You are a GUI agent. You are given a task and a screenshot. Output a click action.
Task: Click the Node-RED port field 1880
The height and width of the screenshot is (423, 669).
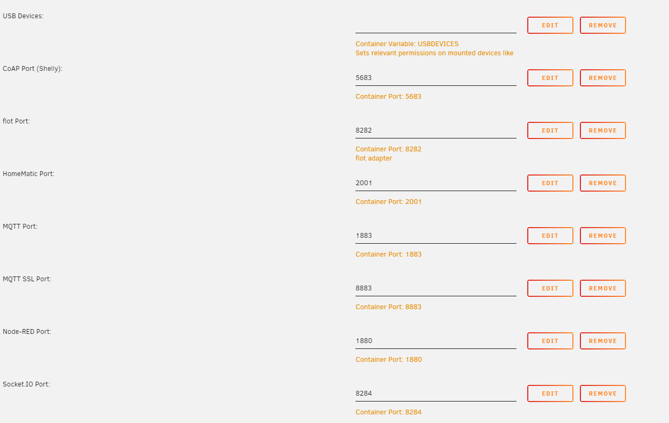435,341
